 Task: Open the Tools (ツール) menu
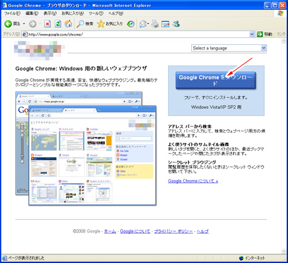pyautogui.click(x=96, y=13)
